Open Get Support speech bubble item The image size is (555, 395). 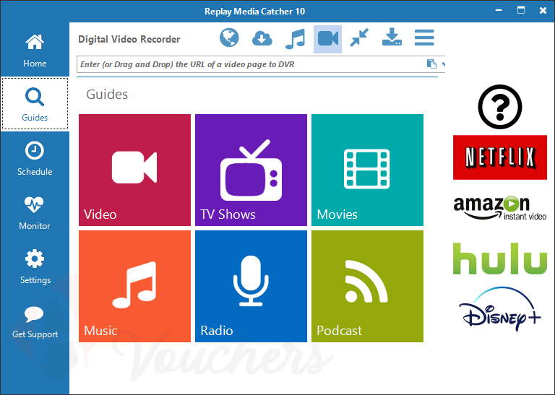(35, 321)
